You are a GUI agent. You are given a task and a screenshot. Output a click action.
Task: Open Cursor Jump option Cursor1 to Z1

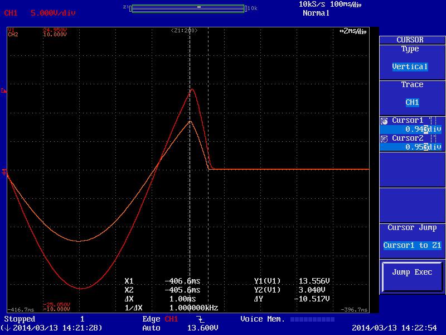412,245
